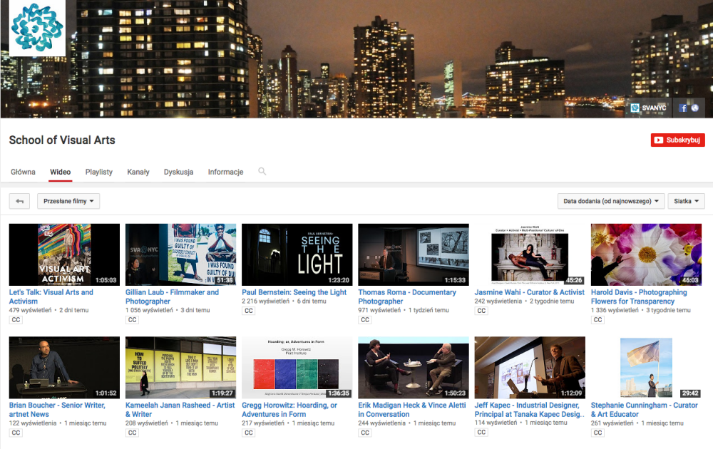The width and height of the screenshot is (713, 449).
Task: Open Stephanie Cunningham video thumbnail
Action: [x=646, y=368]
